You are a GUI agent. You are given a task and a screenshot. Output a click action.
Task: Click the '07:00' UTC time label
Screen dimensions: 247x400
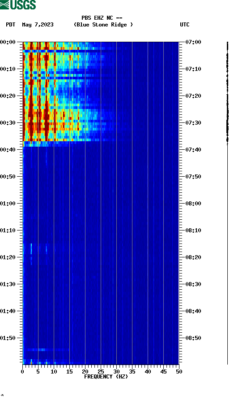tap(193, 42)
